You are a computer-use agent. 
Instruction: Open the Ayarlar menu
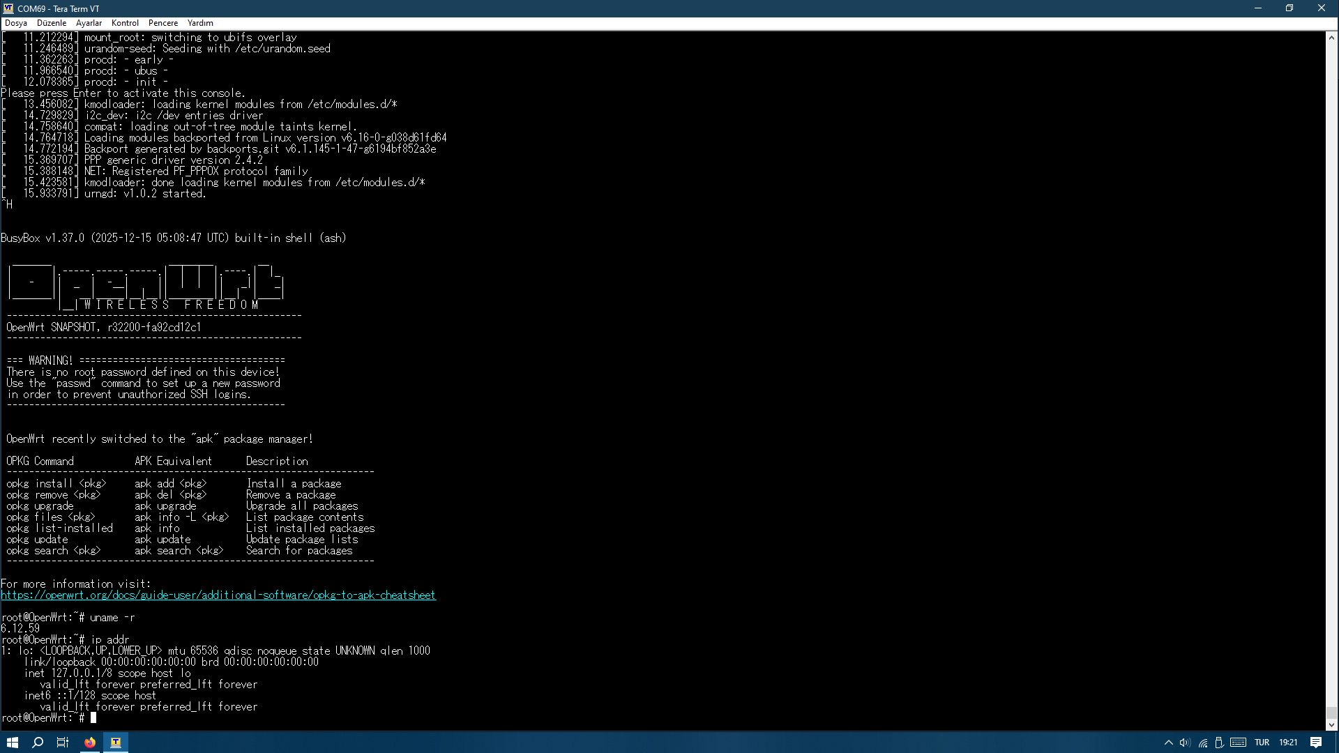click(x=89, y=23)
